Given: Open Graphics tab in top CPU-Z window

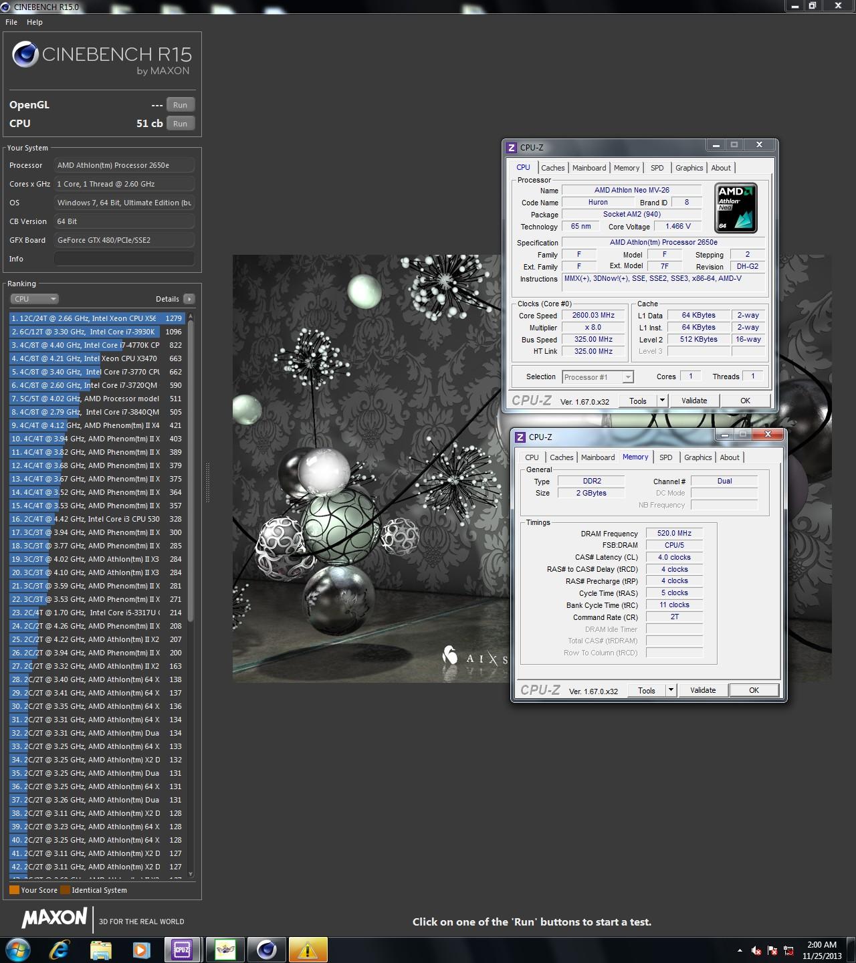Looking at the screenshot, I should coord(689,168).
